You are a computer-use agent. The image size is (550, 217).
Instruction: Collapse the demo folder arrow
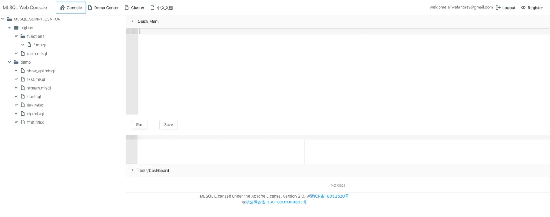10,62
